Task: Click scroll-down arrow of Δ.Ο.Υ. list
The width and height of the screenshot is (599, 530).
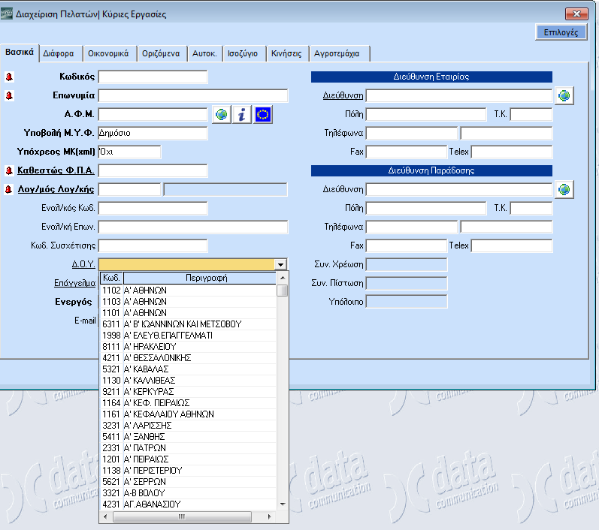Action: [x=283, y=504]
